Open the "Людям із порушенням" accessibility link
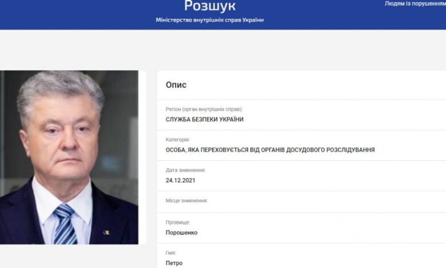 415,3
